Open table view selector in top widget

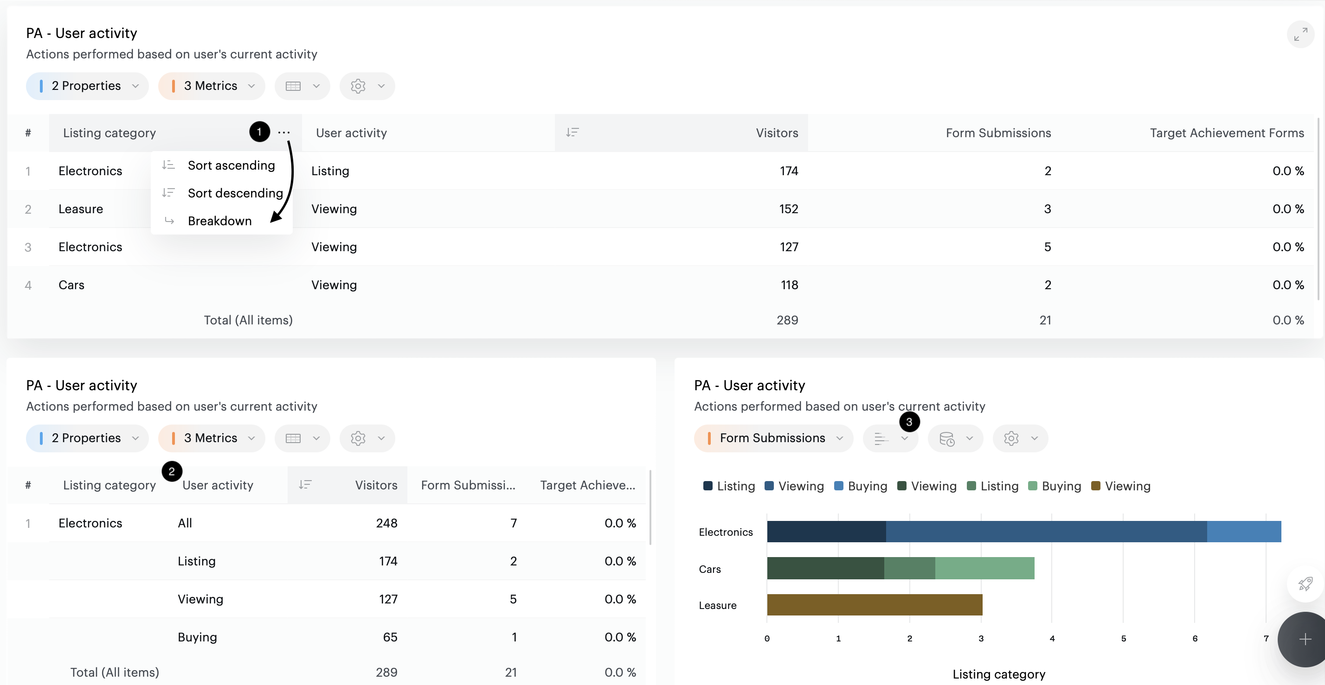click(302, 86)
